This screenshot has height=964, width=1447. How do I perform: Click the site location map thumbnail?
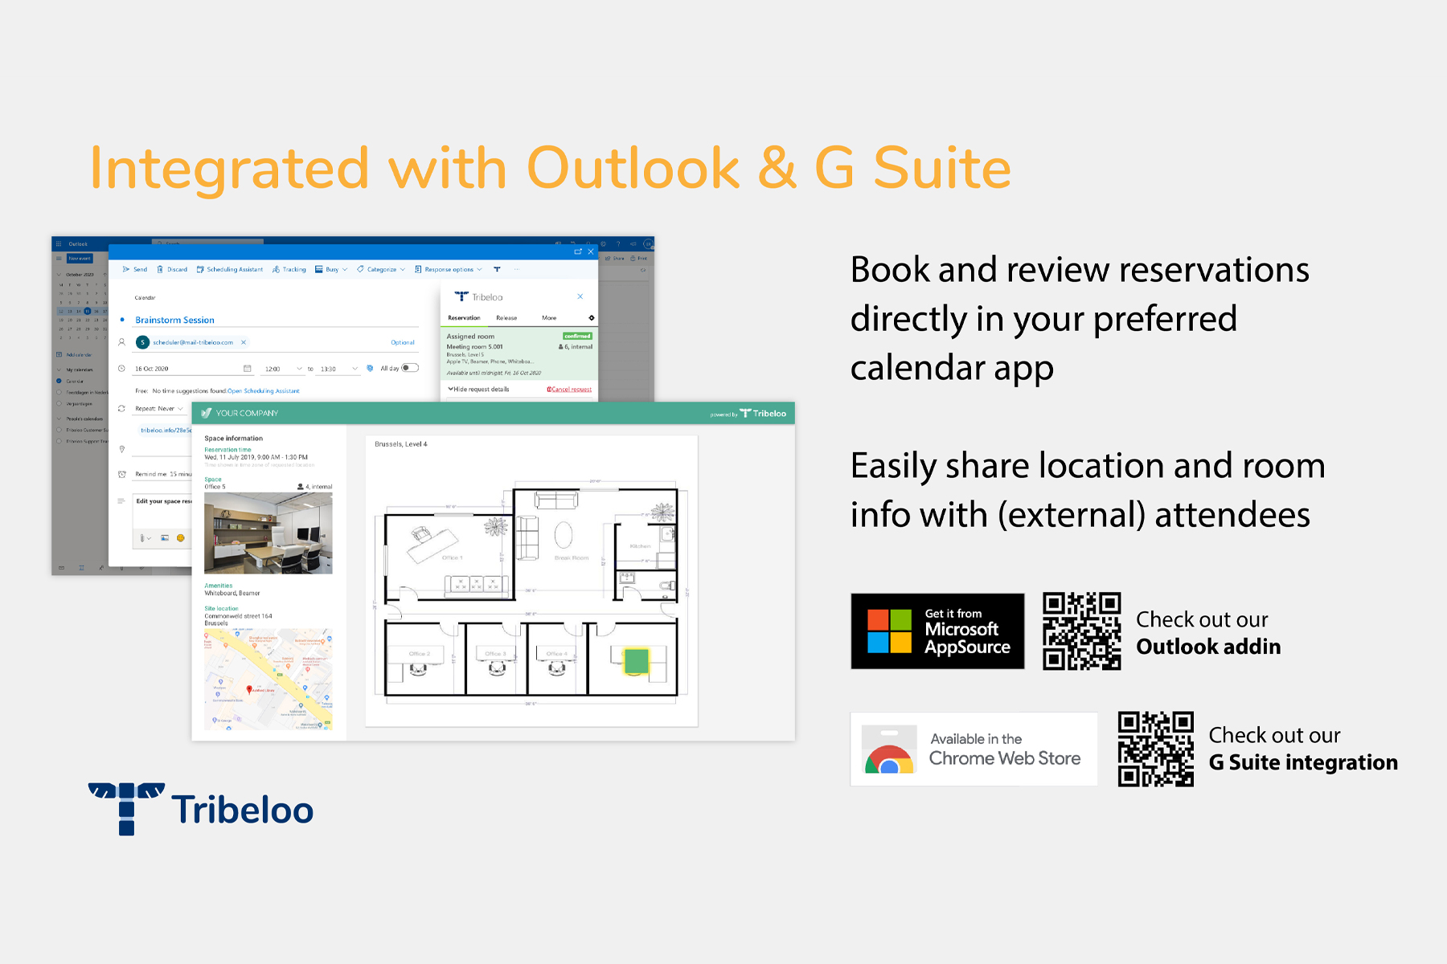point(268,679)
